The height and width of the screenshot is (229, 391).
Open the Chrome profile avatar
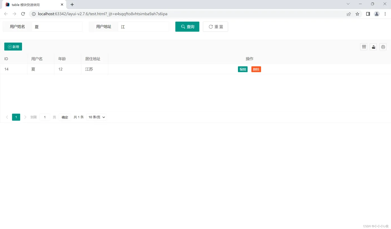[377, 14]
